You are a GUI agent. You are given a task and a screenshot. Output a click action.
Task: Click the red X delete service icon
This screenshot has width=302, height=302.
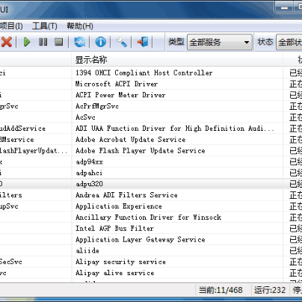[6, 42]
